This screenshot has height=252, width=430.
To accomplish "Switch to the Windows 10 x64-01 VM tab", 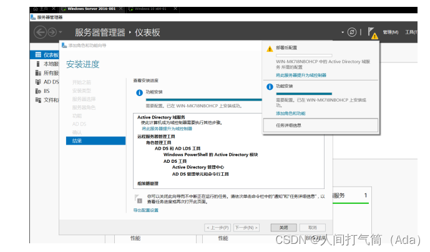I will coord(150,9).
